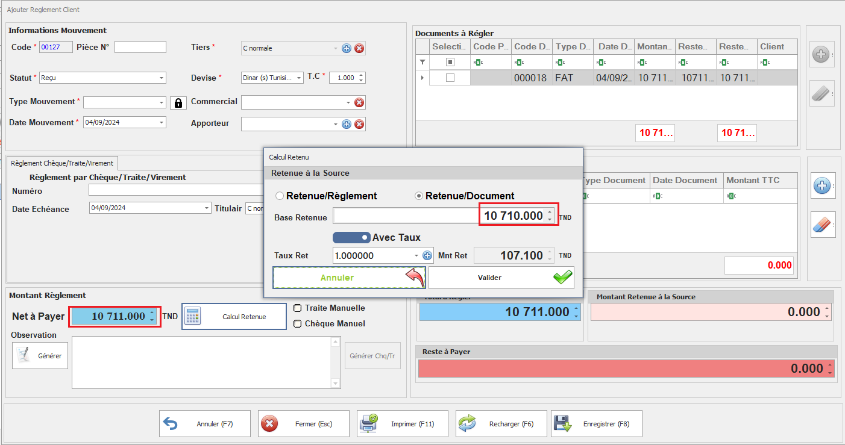Click the Numéro input field
The width and height of the screenshot is (845, 445).
tap(176, 190)
